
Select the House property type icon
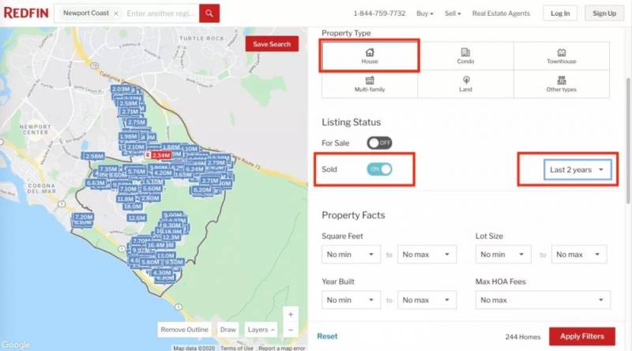369,52
